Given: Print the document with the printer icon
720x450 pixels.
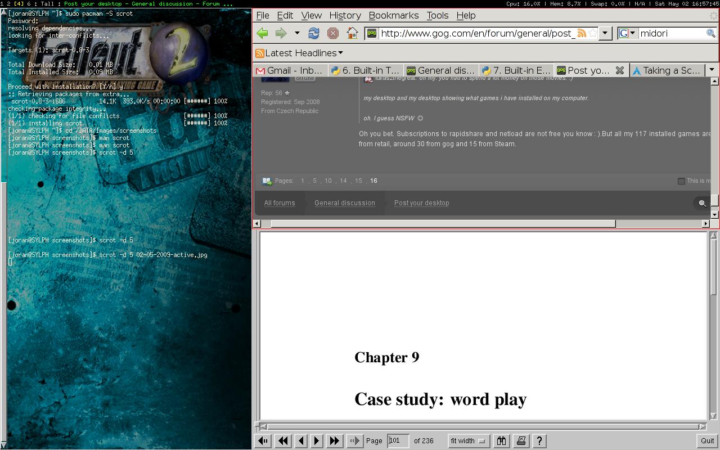Looking at the screenshot, I should [x=521, y=441].
